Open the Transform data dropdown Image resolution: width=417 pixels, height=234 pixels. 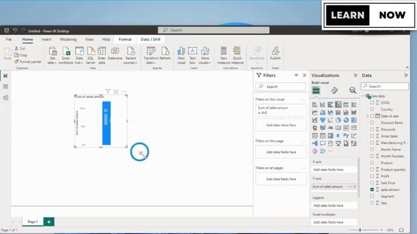[x=151, y=55]
